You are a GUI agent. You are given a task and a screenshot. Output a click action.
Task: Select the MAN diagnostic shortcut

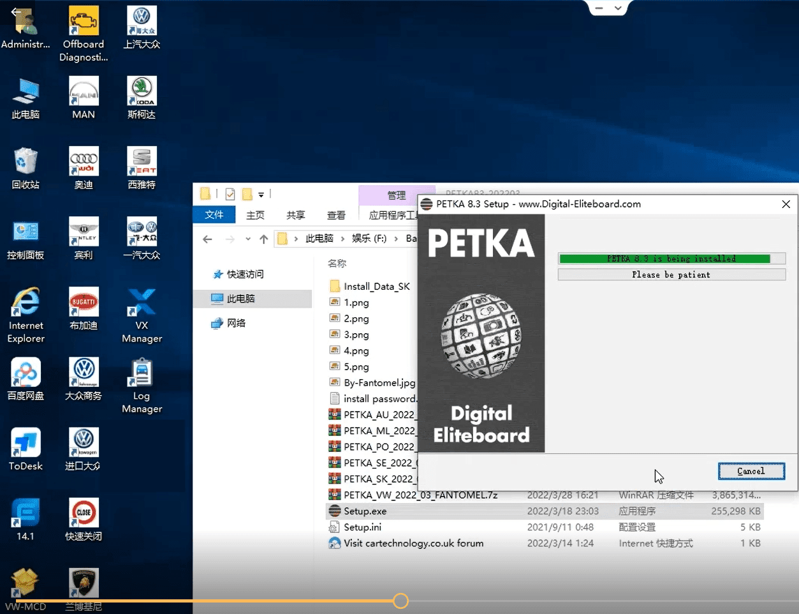tap(83, 99)
